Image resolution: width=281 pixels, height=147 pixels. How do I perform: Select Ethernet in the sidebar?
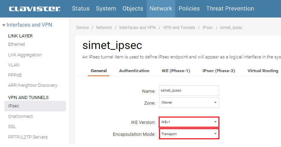coord(17,44)
